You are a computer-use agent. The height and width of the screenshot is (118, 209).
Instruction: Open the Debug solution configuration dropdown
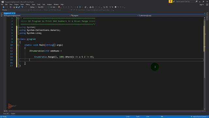[x=33, y=7]
